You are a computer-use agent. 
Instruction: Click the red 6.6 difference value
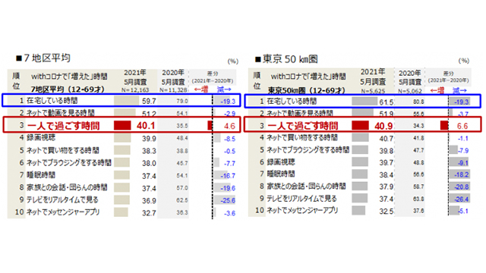point(462,126)
